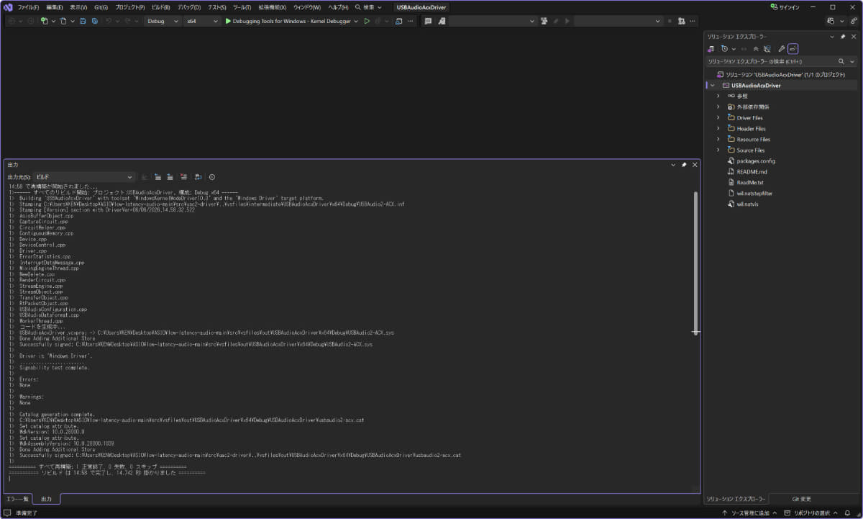Click the start without debugging play icon
The height and width of the screenshot is (519, 863).
(367, 21)
